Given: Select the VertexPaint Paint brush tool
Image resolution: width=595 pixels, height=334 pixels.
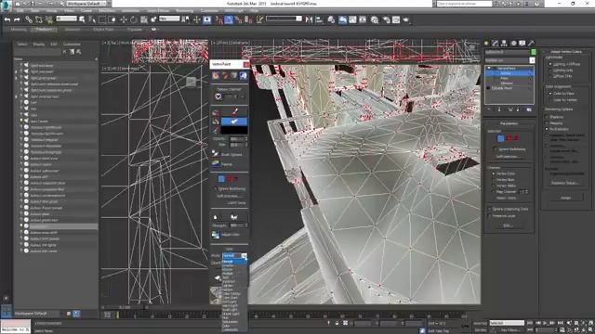Looking at the screenshot, I should tap(234, 111).
